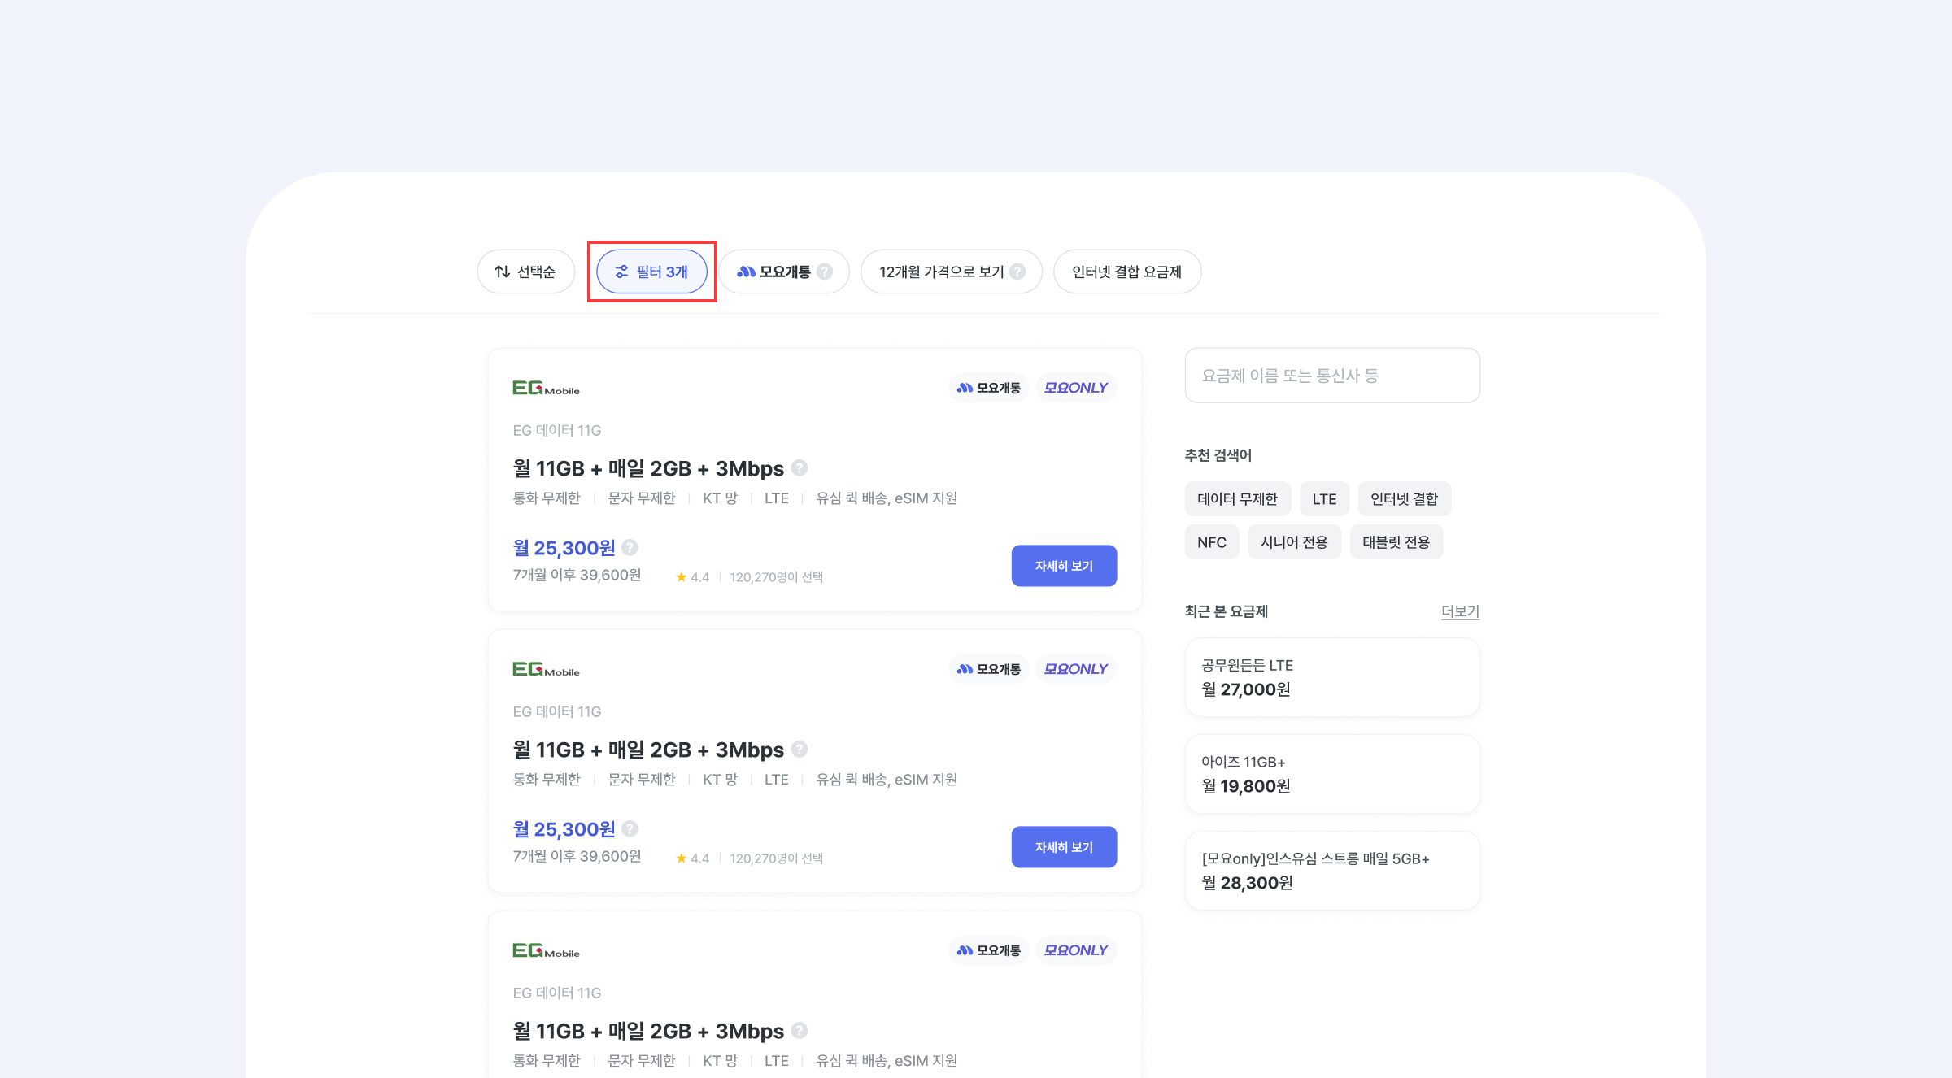Expand recent plans with 더보기 link

(1460, 611)
